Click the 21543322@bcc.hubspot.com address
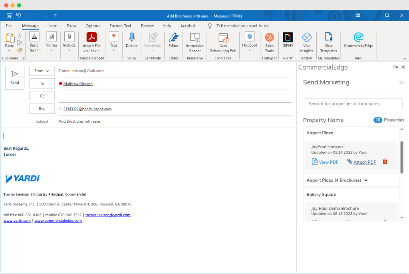The height and width of the screenshot is (274, 409). [87, 109]
